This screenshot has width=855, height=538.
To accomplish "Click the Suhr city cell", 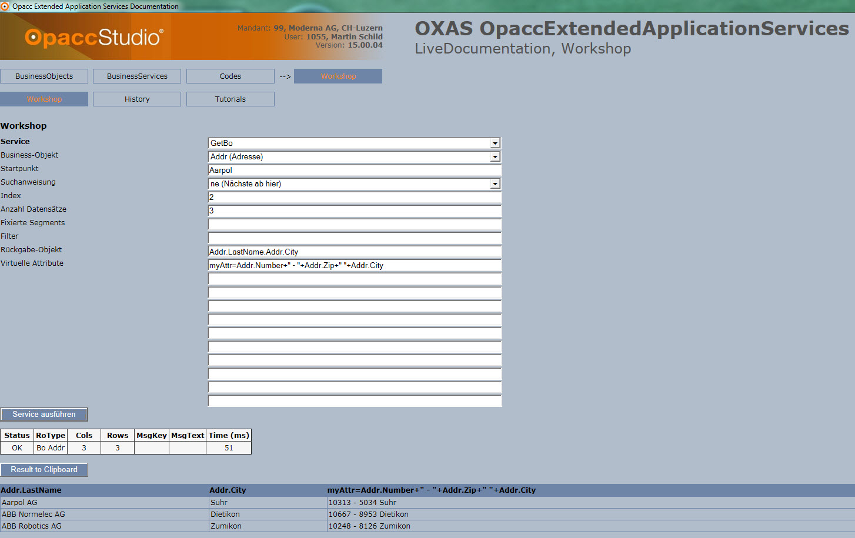I will coord(268,503).
